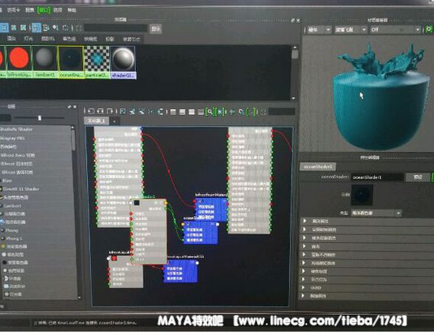The width and height of the screenshot is (434, 334).
Task: Click the grid lines icon right of green-highlighted icons
Action: tap(232, 112)
